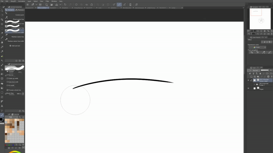Open the export options dropdown arrow
Viewport: 273px width, 153px height.
coord(60,5)
